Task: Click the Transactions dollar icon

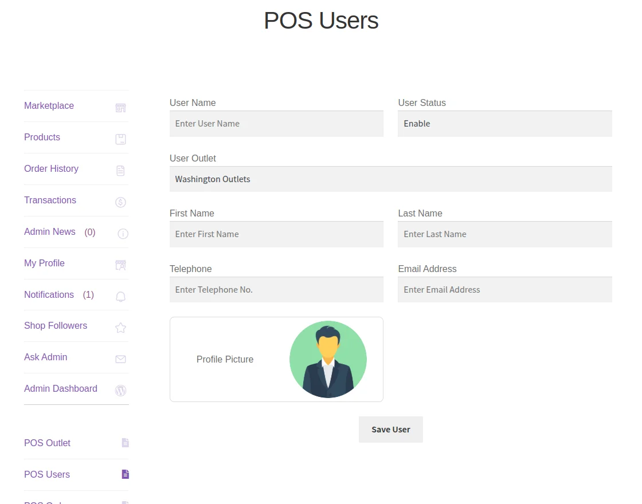Action: (x=120, y=202)
